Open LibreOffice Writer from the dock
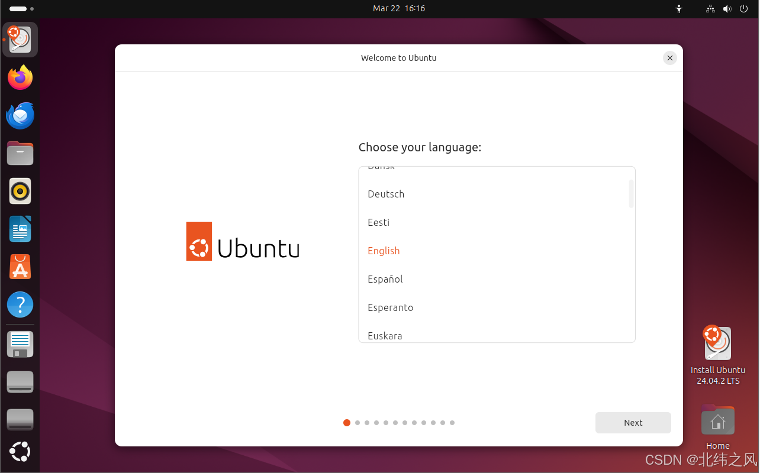Viewport: 760px width, 473px height. tap(20, 229)
